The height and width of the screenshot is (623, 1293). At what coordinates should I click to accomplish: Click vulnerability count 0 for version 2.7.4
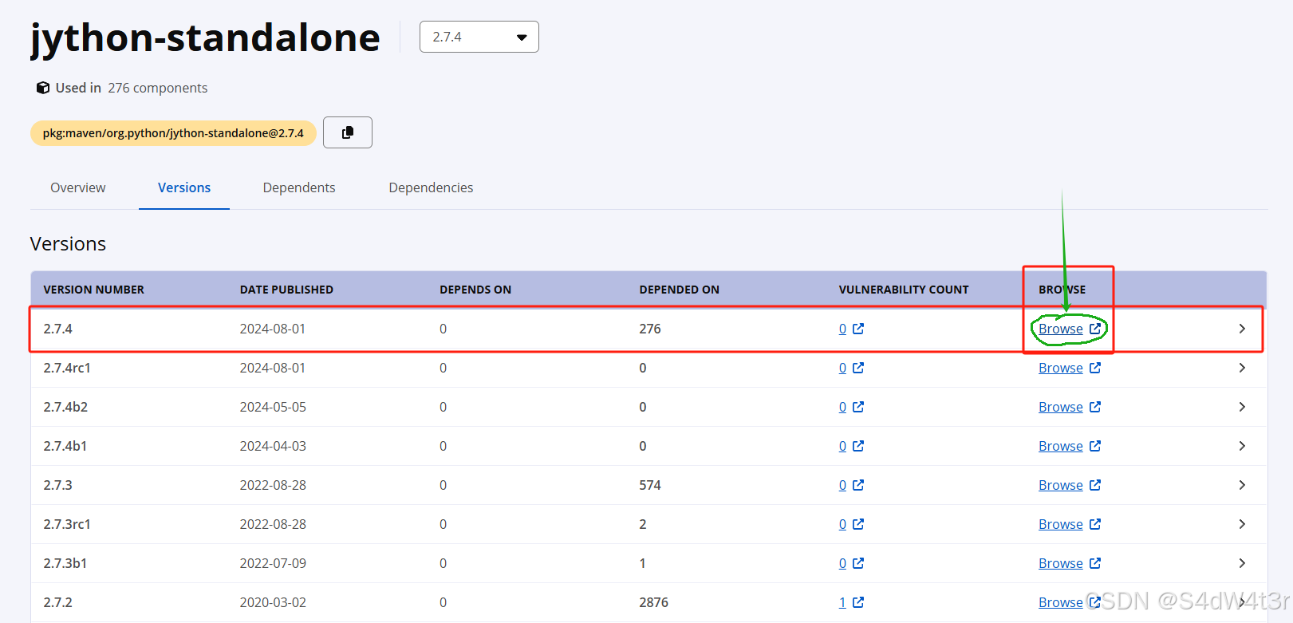click(842, 329)
